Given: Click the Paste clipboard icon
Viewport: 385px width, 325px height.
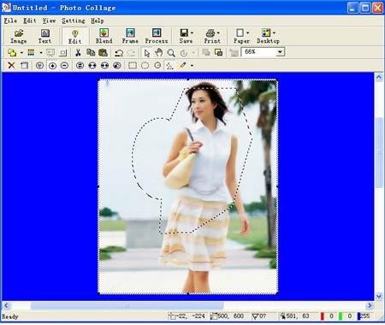Looking at the screenshot, I should (x=103, y=52).
